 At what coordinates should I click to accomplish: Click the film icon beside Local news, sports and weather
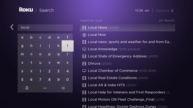click(x=84, y=42)
